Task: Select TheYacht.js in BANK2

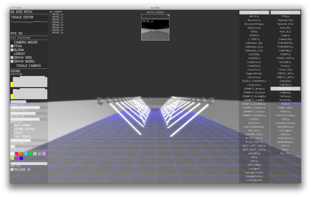Action: pyautogui.click(x=285, y=100)
